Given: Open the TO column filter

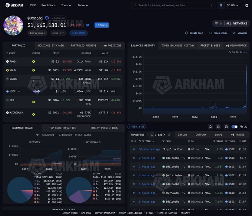Looking at the screenshot, I should coord(189,142).
